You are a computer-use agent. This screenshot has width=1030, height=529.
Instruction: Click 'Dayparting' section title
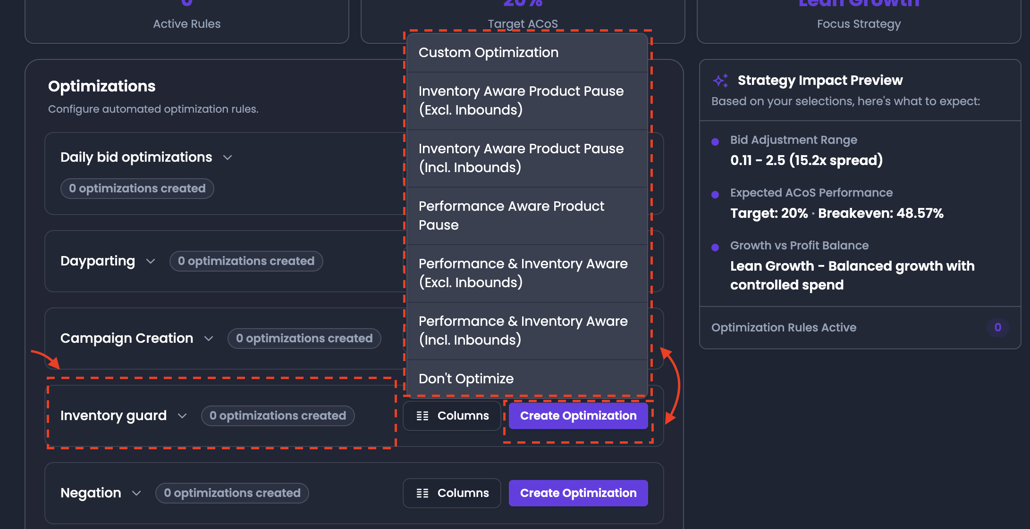click(98, 261)
